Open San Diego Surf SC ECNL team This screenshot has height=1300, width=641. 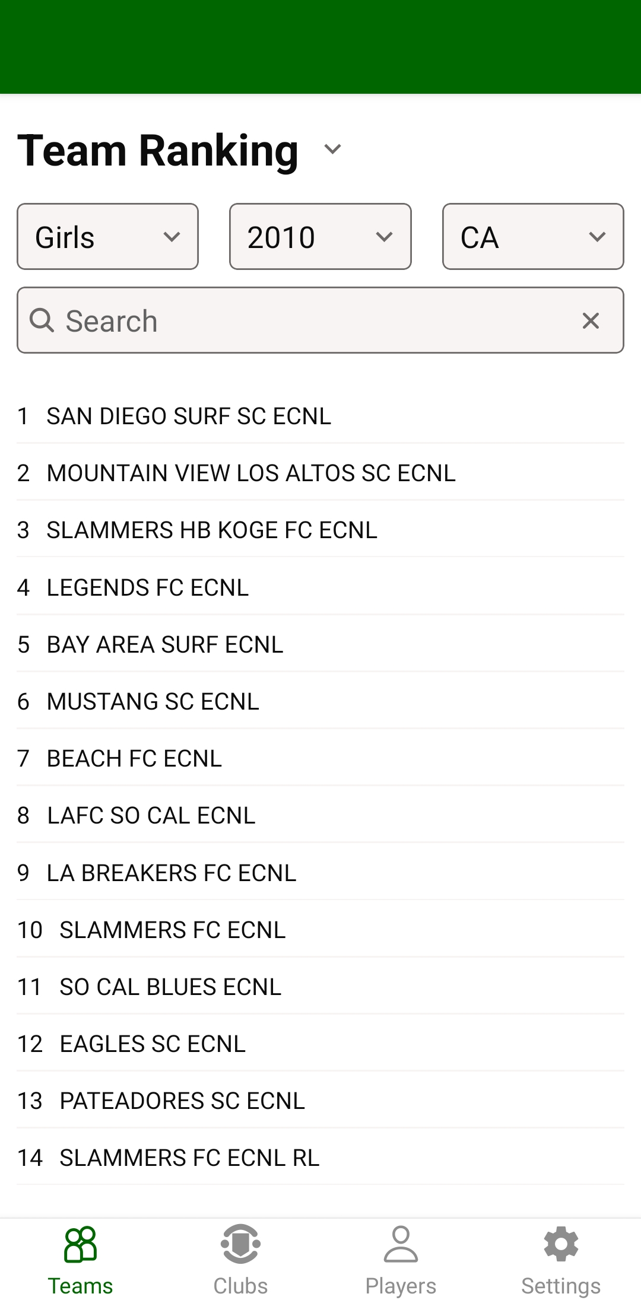(189, 416)
